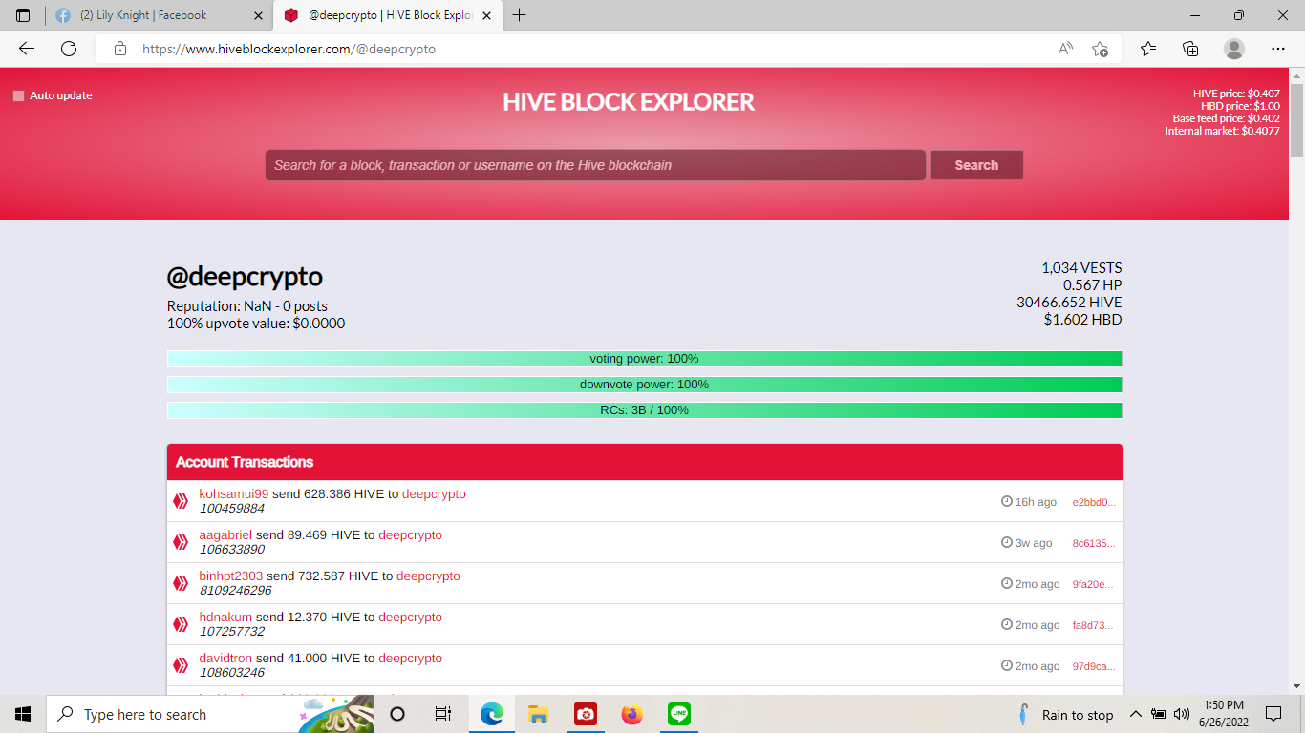Open Task View from taskbar
The height and width of the screenshot is (733, 1305).
[x=442, y=714]
